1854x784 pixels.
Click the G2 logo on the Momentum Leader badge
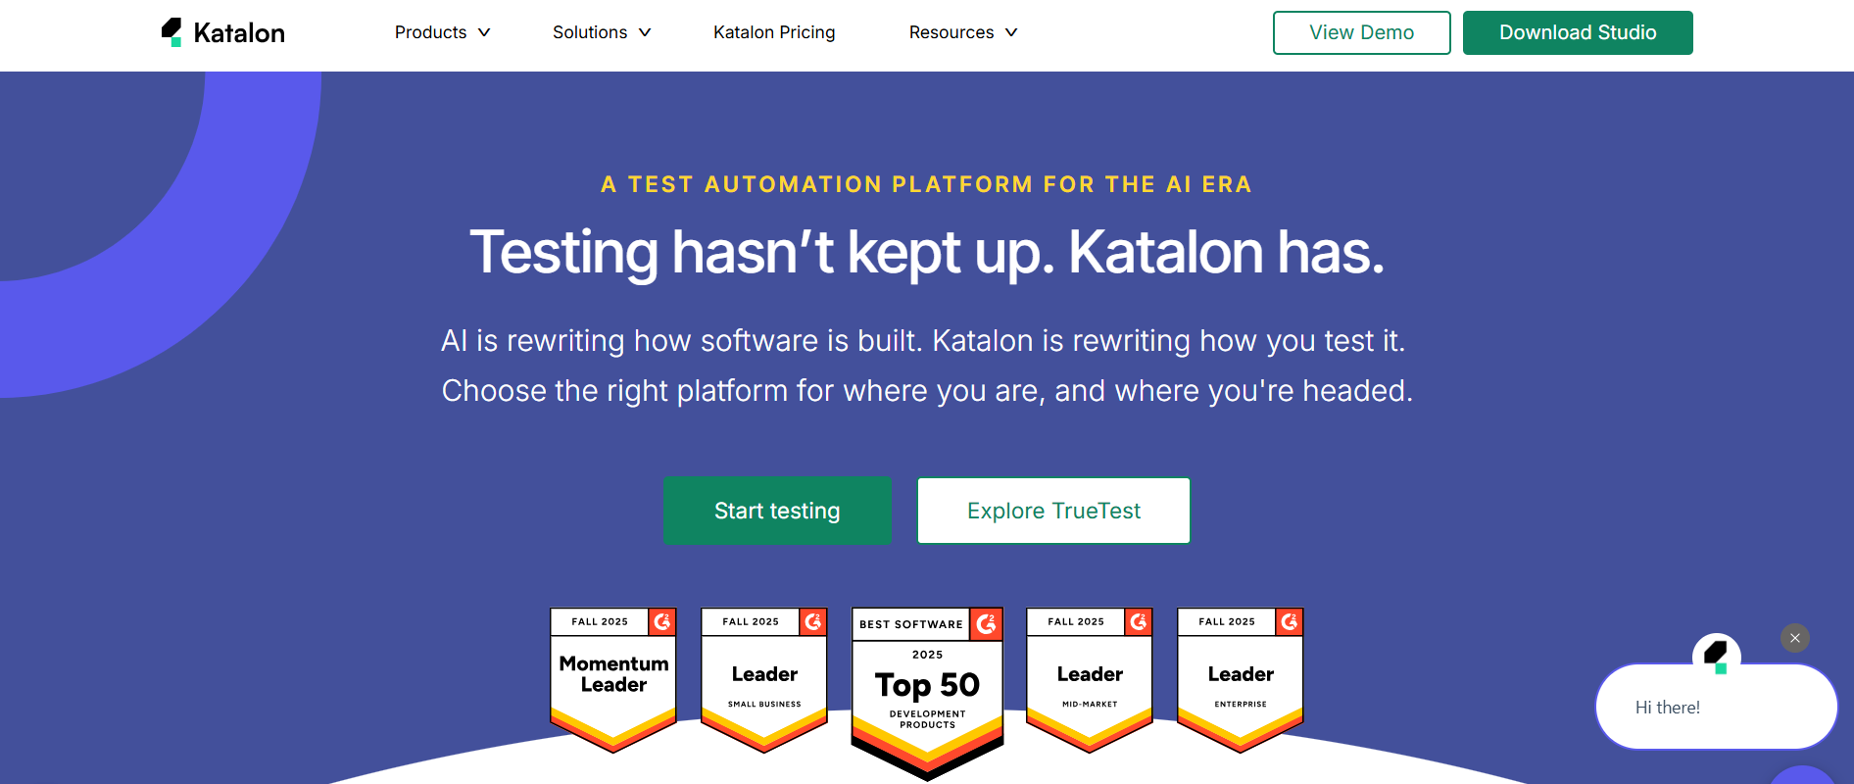(x=659, y=621)
